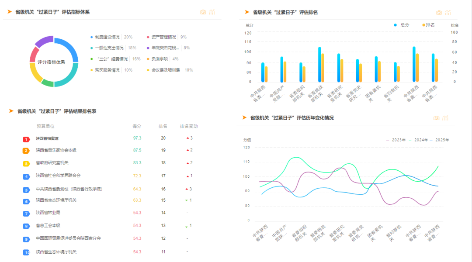The height and width of the screenshot is (262, 472).
Task: Click 排名变动 column header
Action: click(189, 126)
